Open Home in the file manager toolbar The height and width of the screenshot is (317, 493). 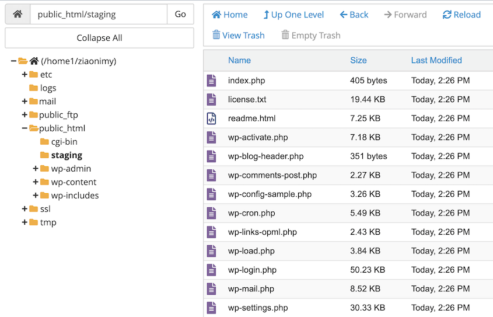[x=229, y=15]
